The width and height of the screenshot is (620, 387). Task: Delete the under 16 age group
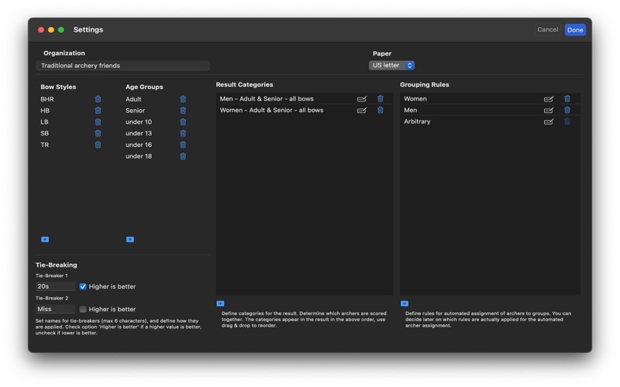(x=183, y=145)
